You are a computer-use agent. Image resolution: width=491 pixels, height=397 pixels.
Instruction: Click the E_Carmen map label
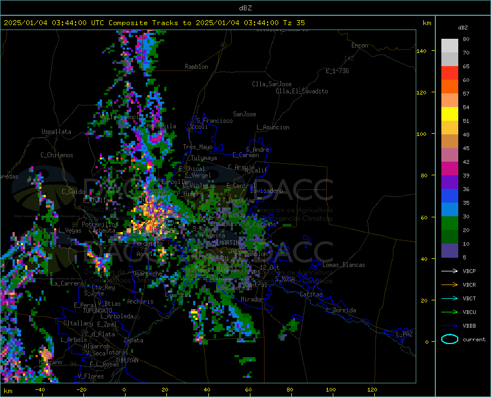click(246, 155)
